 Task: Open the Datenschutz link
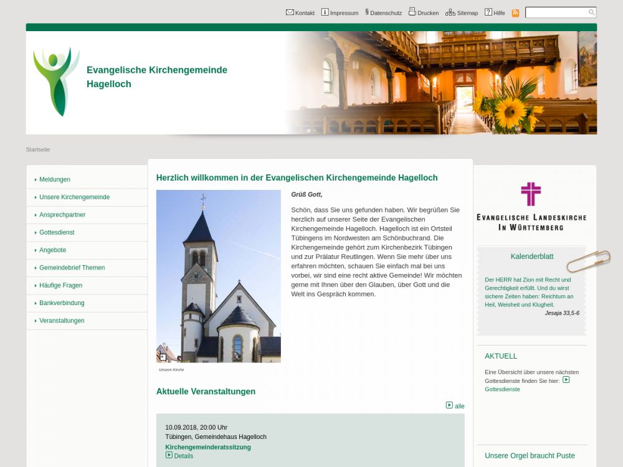[386, 13]
